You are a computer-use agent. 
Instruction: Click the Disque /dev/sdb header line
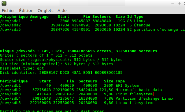[x=78, y=51]
